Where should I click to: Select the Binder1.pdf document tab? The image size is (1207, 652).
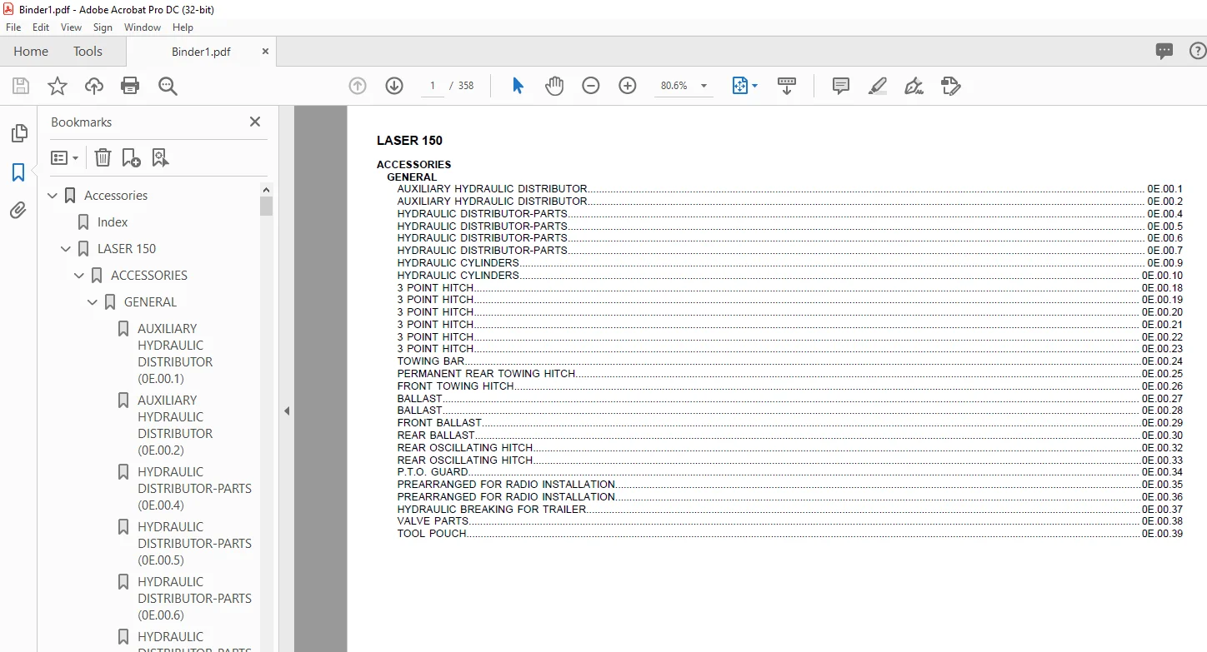[201, 52]
